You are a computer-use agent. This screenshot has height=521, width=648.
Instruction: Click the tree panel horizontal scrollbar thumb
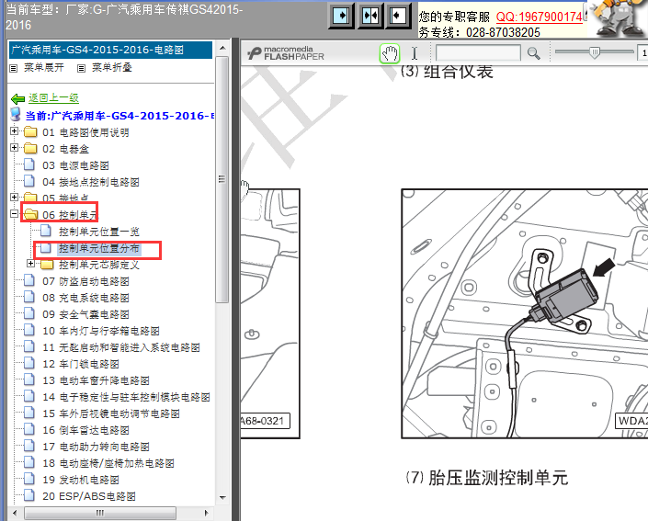[100, 513]
